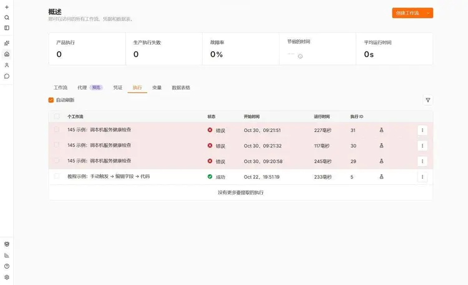Tick the checkbox for execution 29 row

pyautogui.click(x=56, y=161)
